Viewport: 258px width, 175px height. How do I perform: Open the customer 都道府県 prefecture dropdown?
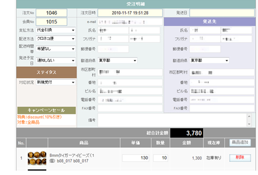(x=117, y=60)
